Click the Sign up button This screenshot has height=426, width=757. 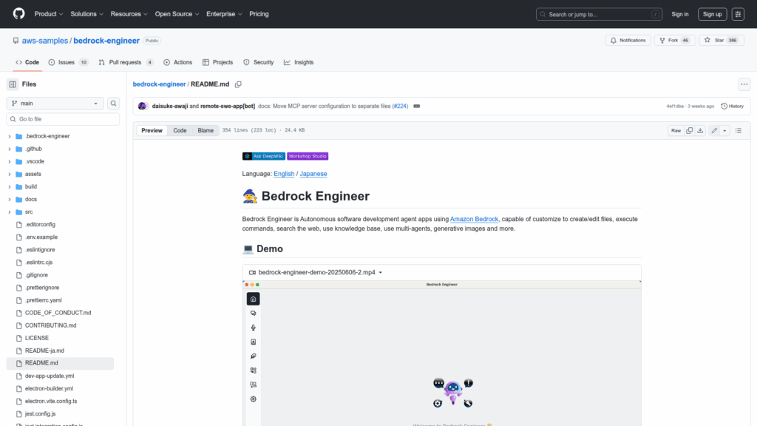click(x=713, y=14)
